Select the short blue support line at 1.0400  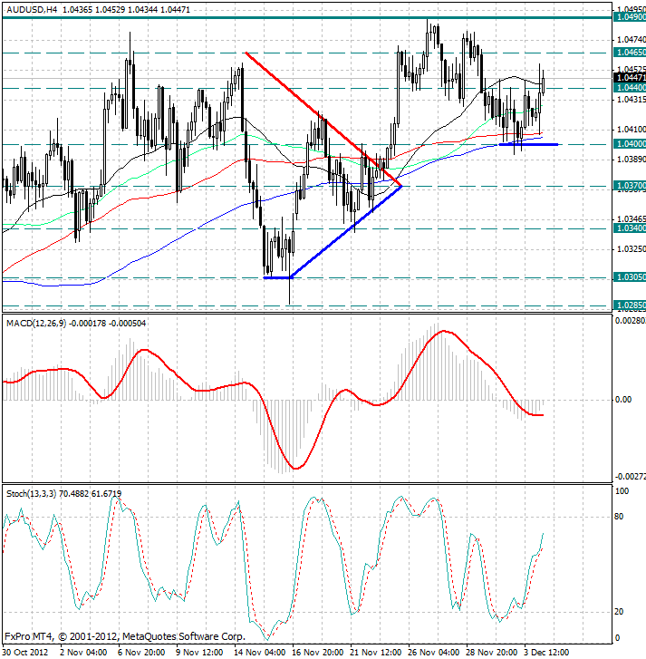pos(528,144)
